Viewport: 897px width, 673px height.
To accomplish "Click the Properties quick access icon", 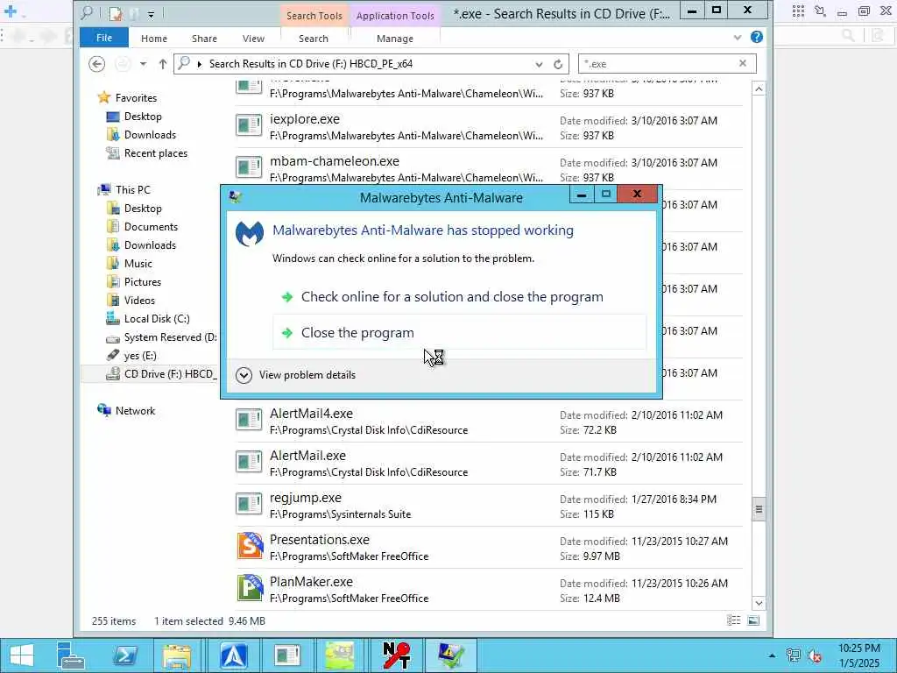I will pos(117,13).
